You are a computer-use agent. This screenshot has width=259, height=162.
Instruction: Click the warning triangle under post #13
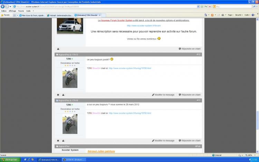click(63, 141)
